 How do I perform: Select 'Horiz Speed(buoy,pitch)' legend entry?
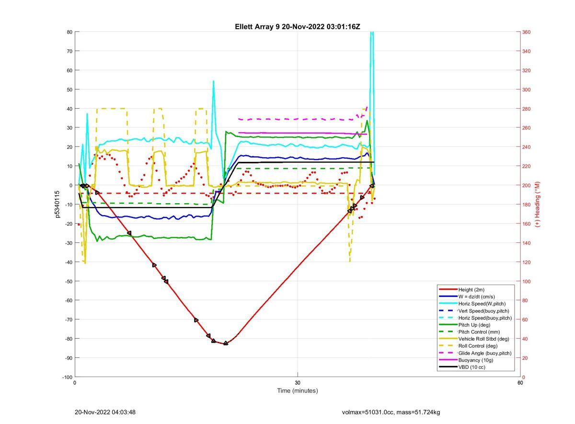coord(476,318)
